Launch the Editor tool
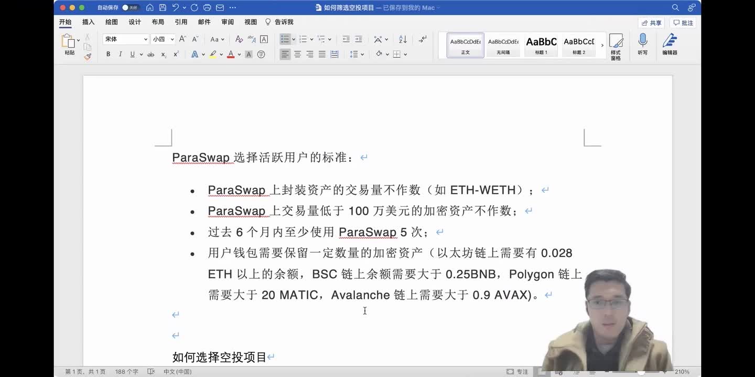Screen dimensions: 755x377 pos(670,45)
